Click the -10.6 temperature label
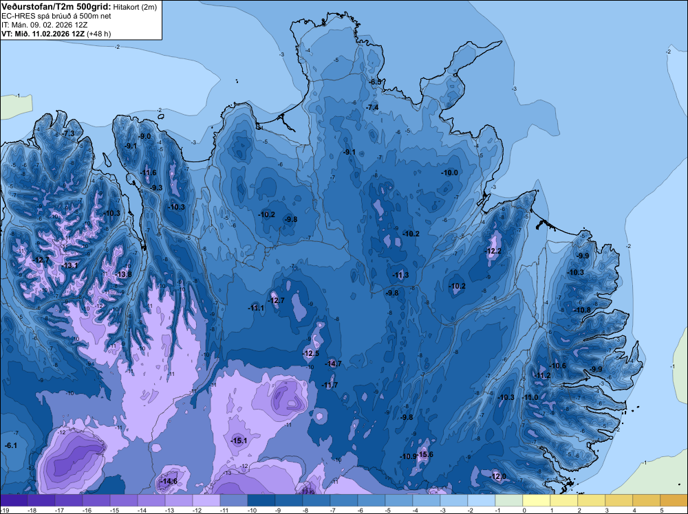 click(x=558, y=366)
